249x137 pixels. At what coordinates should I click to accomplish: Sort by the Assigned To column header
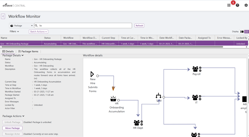205,38
